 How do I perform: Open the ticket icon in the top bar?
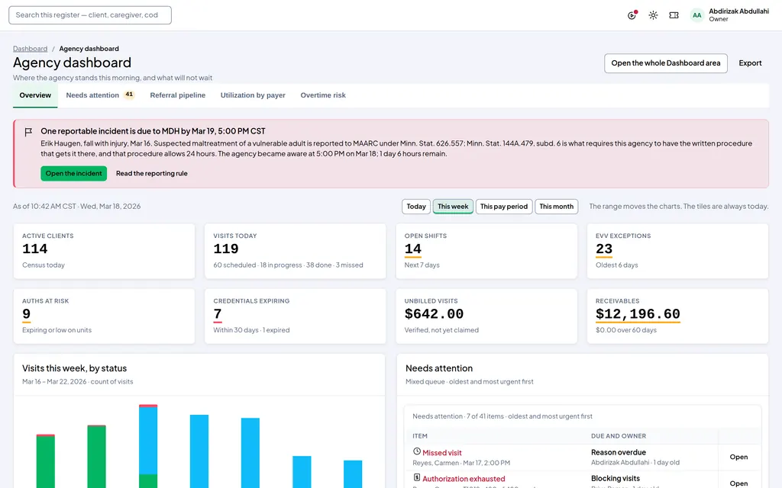pyautogui.click(x=674, y=15)
